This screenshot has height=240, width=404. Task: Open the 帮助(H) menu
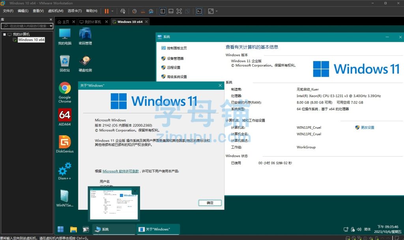click(x=92, y=11)
